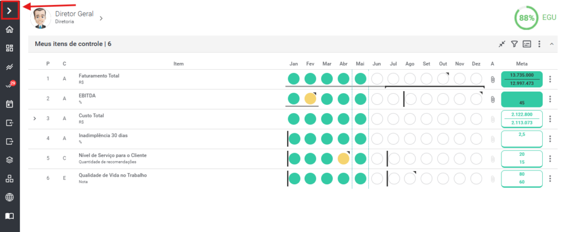The width and height of the screenshot is (563, 232).
Task: Click the 88% EGU progress ring
Action: pos(527,18)
